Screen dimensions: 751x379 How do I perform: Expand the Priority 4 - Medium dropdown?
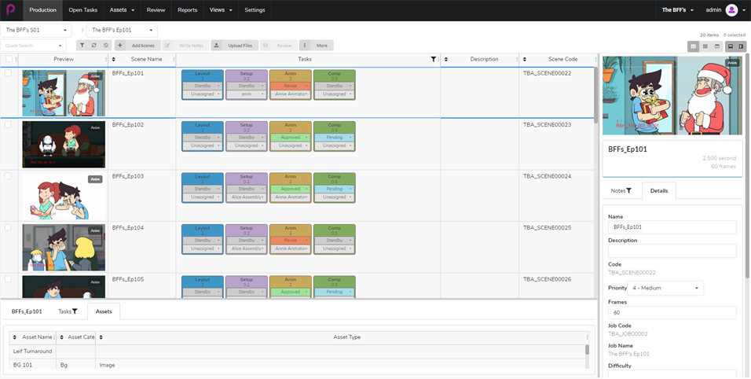[x=665, y=289]
